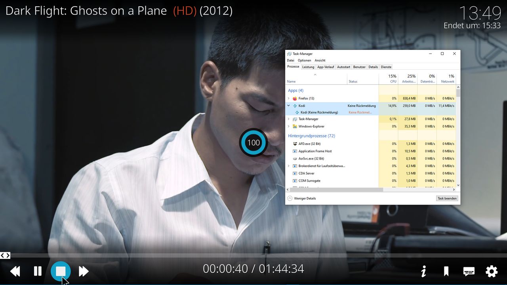Switch to the Benutzer tab
Image resolution: width=507 pixels, height=285 pixels.
pos(360,67)
